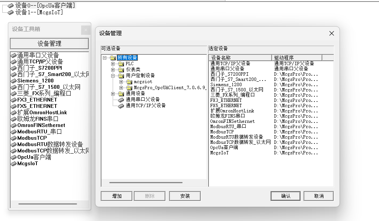The height and width of the screenshot is (221, 379).
Task: Click toolbox icon for 西门子_S7_Smart200_以太网
Action: [x=14, y=75]
